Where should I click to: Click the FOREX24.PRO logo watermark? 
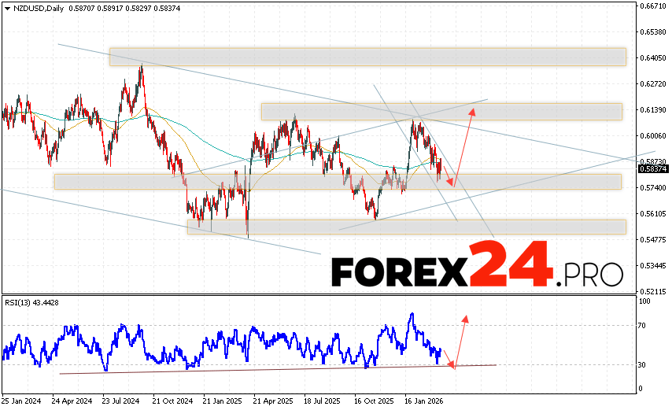point(477,266)
